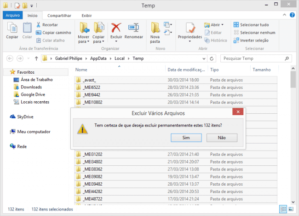This screenshot has height=216, width=299.
Task: Expand the Mover para dropdown
Action: [83, 41]
